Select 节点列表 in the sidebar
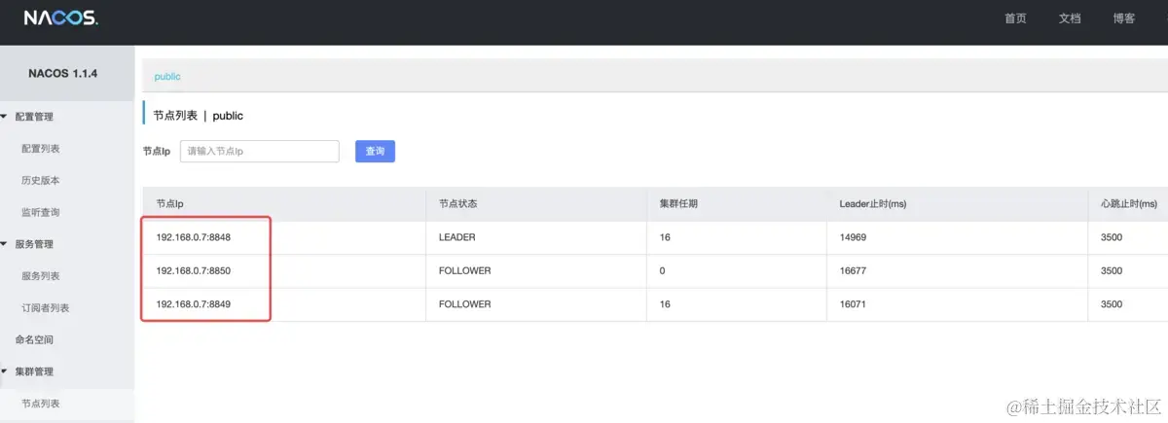1168x423 pixels. click(x=41, y=404)
